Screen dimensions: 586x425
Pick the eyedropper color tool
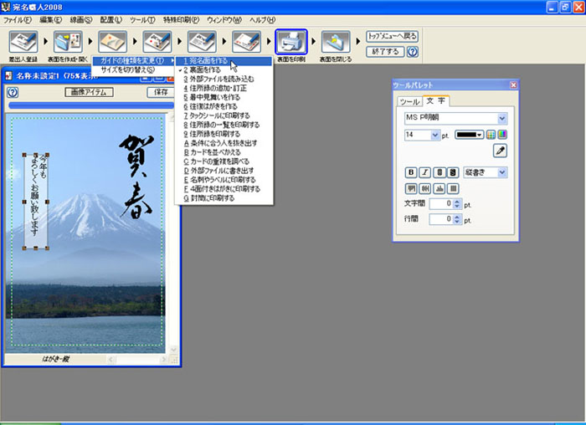(501, 151)
